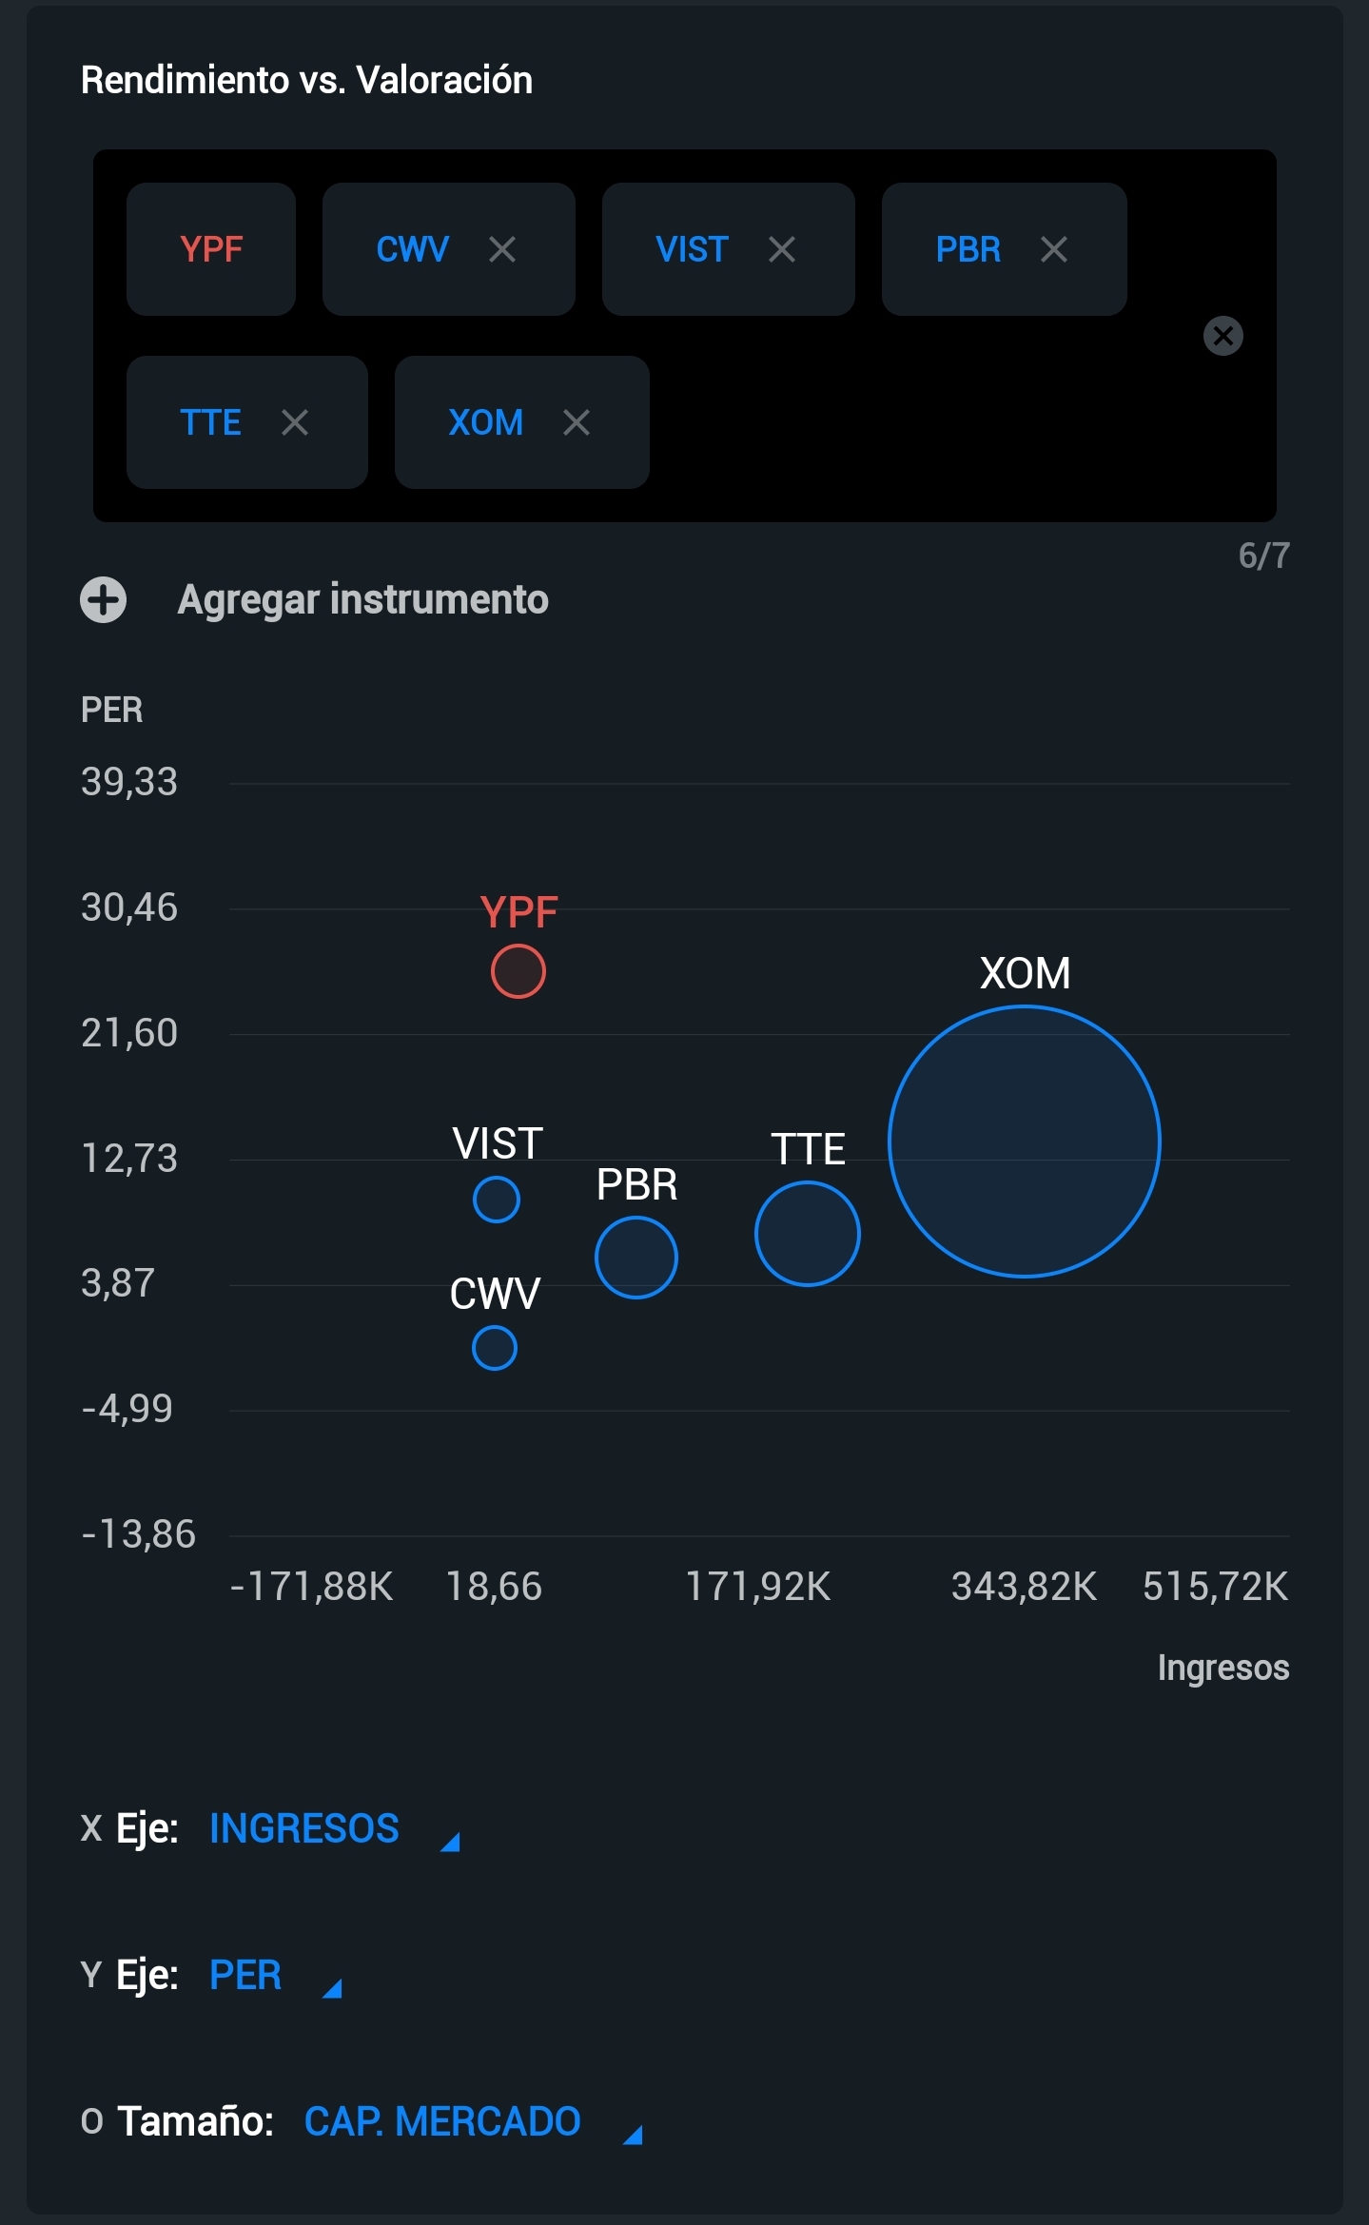1369x2225 pixels.
Task: Click the XOM chip label
Action: 485,422
